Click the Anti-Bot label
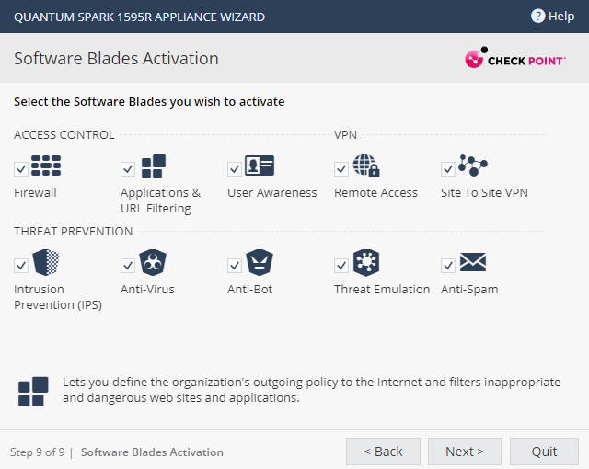 [249, 290]
